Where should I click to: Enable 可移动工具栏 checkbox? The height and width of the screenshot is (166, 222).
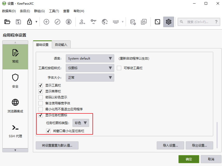(x=119, y=68)
